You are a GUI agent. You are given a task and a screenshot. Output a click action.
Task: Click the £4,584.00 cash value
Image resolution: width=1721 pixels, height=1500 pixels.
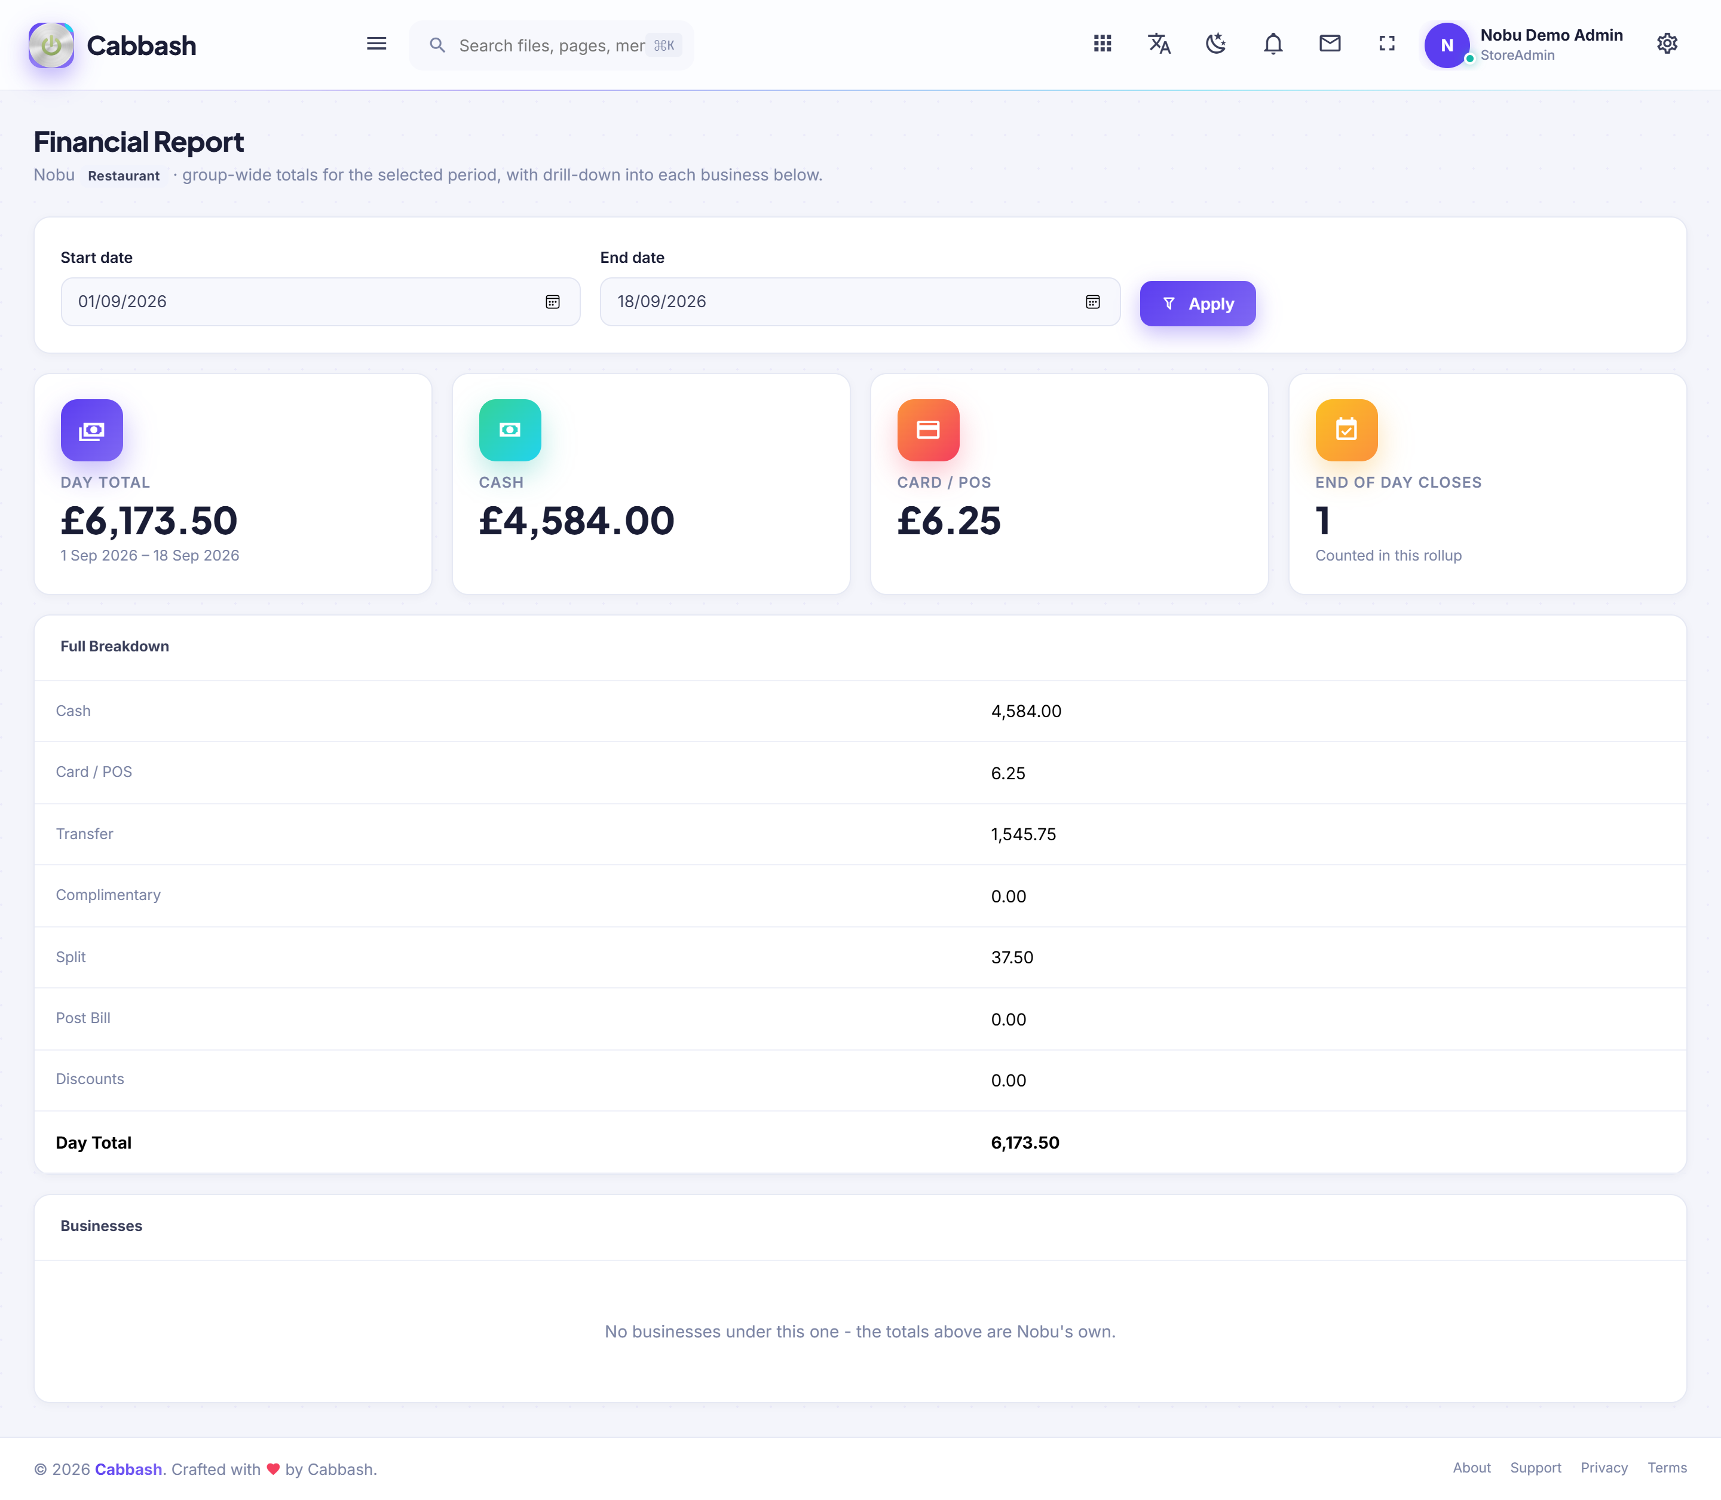tap(577, 521)
